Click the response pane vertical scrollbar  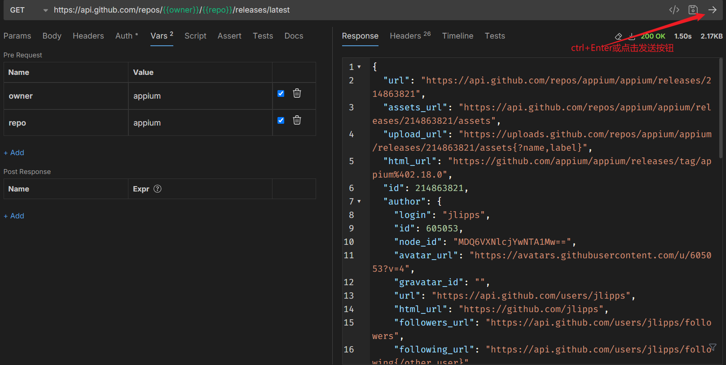coord(721,108)
